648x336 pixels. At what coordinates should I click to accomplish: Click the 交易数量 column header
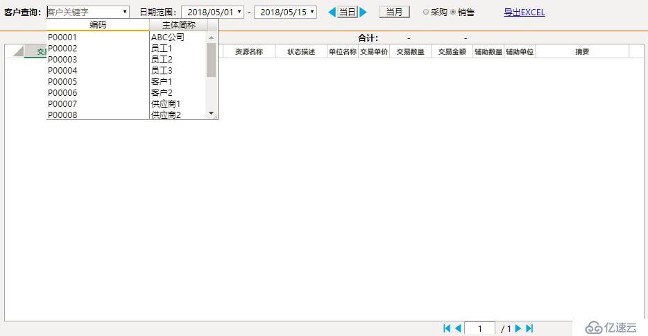(x=410, y=51)
